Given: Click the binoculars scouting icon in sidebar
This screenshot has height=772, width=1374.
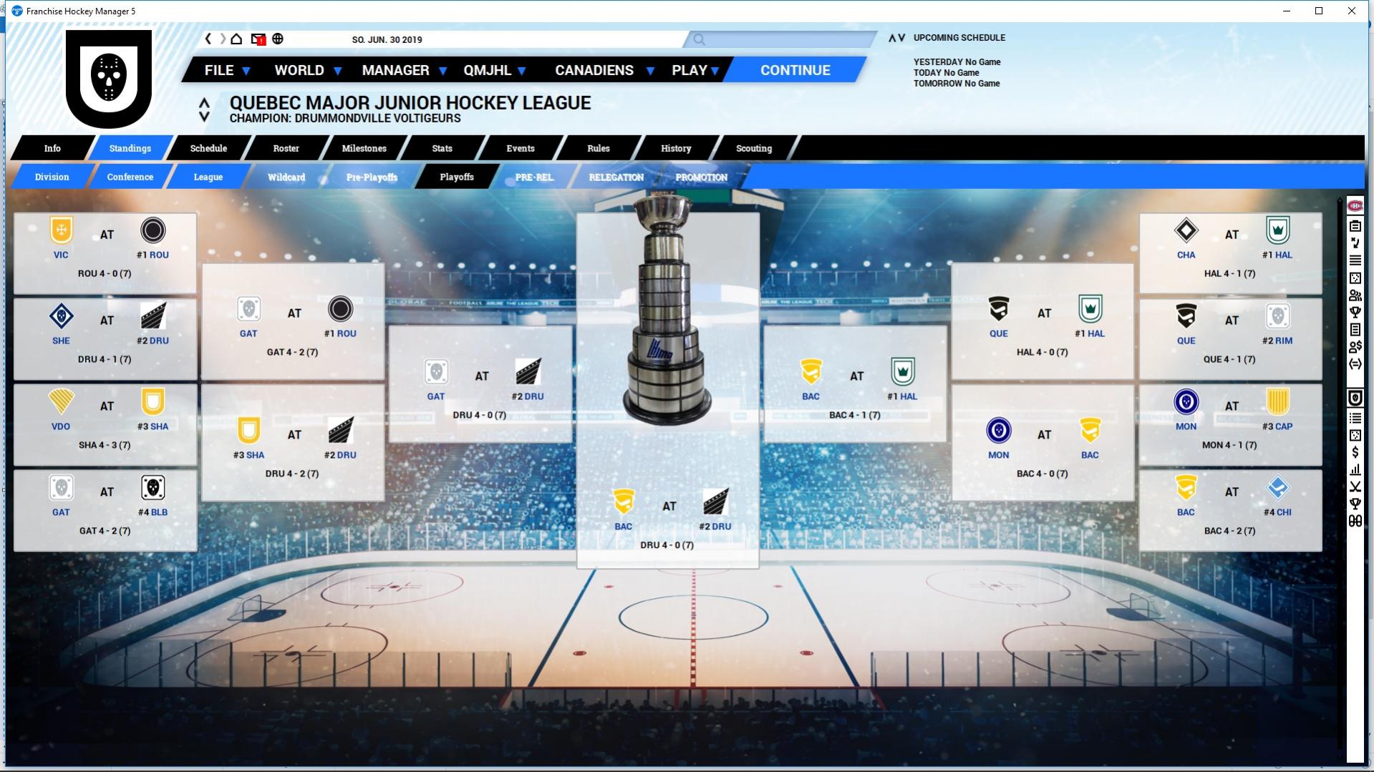Looking at the screenshot, I should [1355, 522].
